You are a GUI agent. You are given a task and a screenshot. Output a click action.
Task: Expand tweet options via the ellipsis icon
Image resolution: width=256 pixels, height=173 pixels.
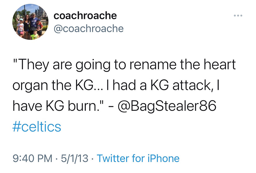(238, 16)
